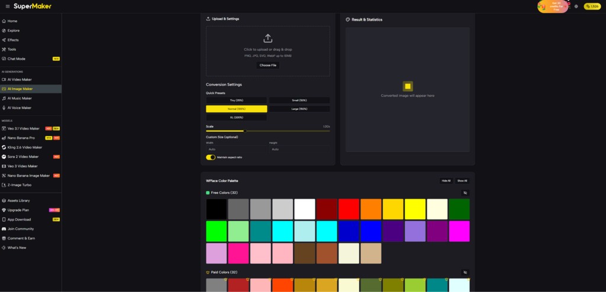Toggle the Maintain aspect ratio switch
Viewport: 606px width, 292px height.
[x=211, y=157]
